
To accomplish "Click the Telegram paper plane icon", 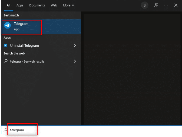I will click(7, 25).
